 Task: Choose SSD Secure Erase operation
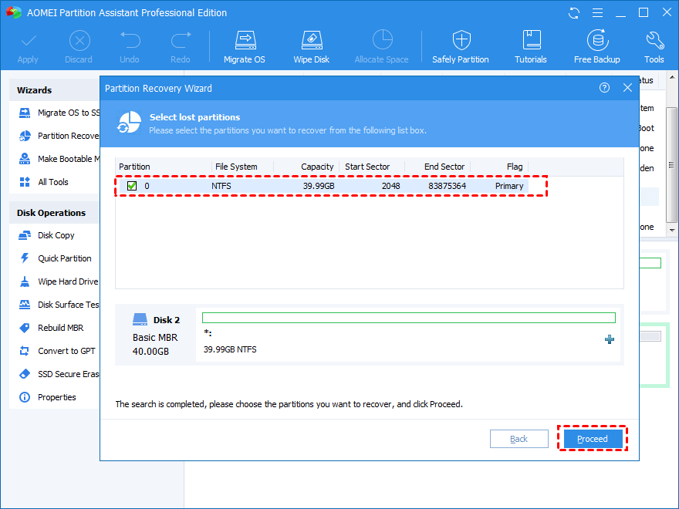[59, 374]
